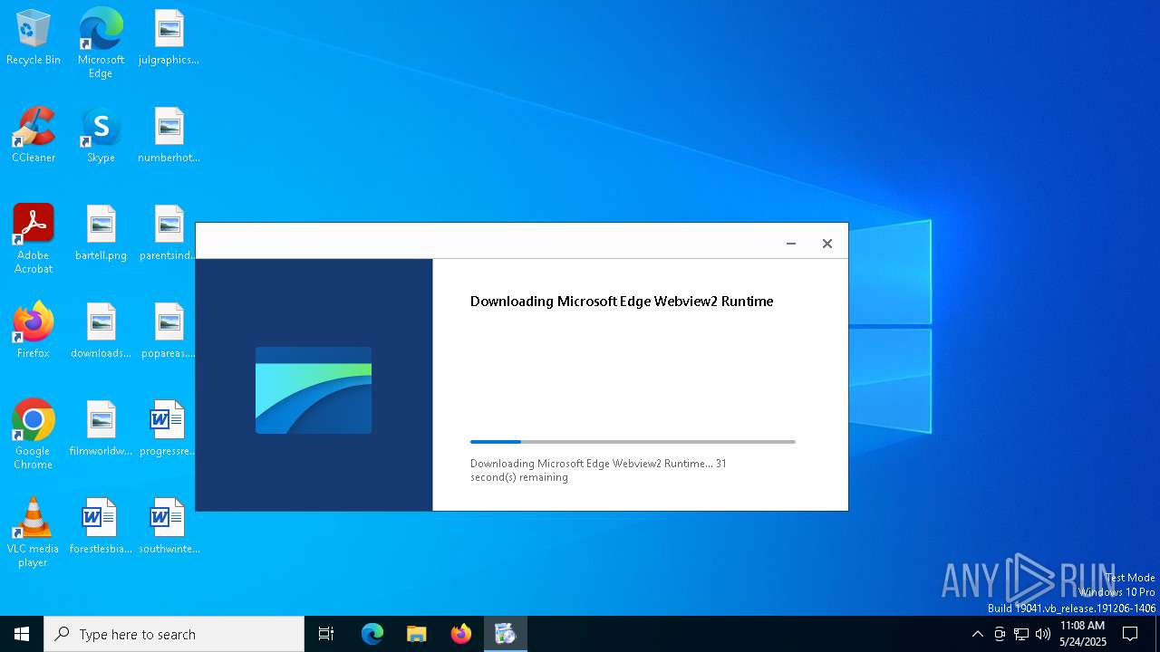
Task: Click the taskbar clock showing 11:08 AM
Action: click(x=1083, y=634)
